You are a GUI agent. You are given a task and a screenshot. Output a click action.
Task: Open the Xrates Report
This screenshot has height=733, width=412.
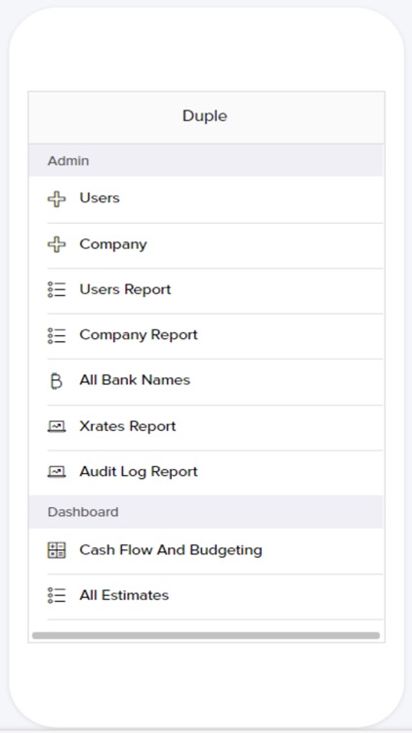click(206, 428)
